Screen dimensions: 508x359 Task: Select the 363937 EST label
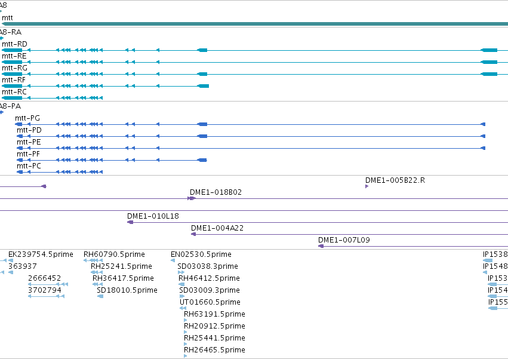[22, 266]
